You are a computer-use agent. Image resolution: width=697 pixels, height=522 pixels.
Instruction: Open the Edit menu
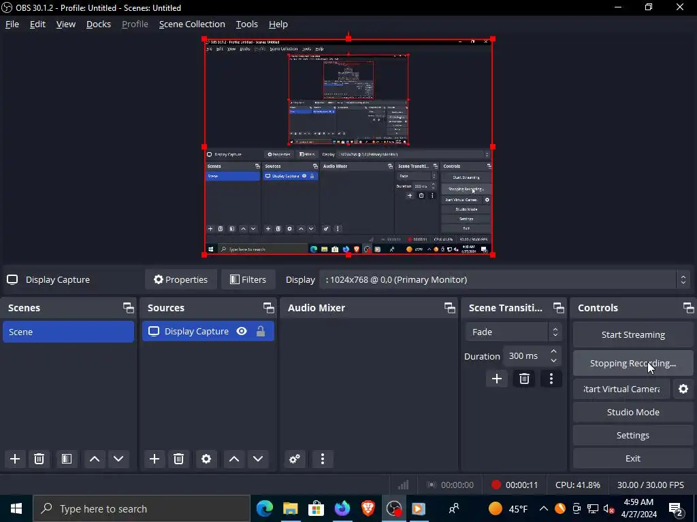(x=37, y=24)
